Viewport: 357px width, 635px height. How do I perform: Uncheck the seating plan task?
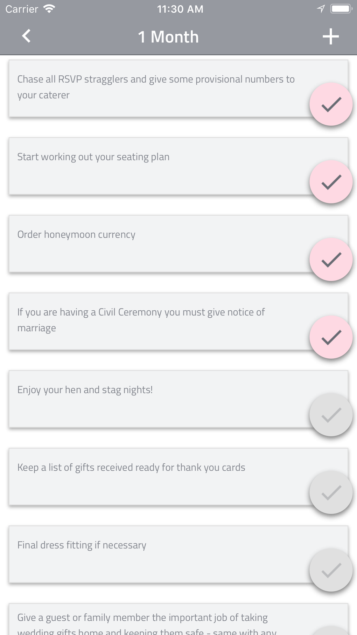[x=331, y=182]
